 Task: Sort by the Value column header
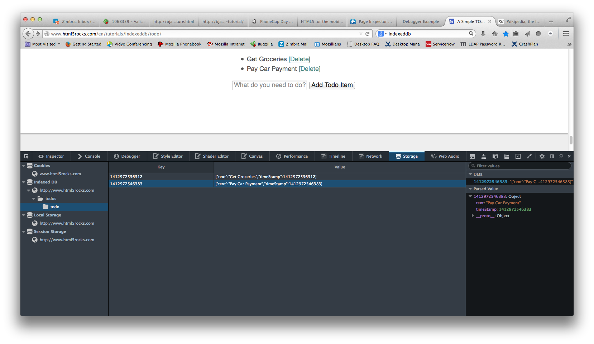(340, 167)
